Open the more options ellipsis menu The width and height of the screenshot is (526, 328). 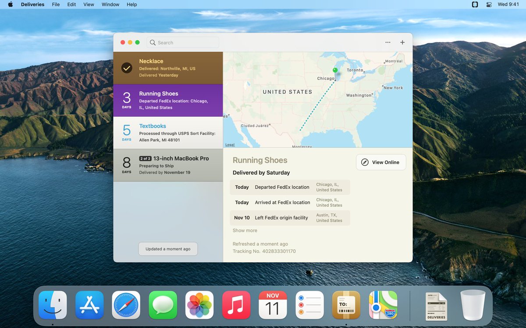point(388,42)
